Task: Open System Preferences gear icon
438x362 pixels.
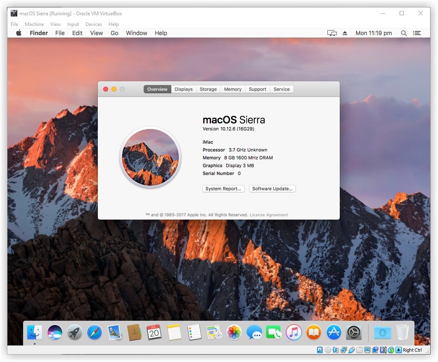Action: point(354,332)
